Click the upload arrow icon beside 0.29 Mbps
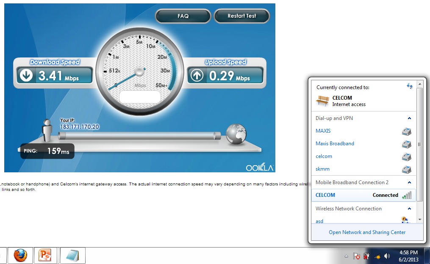Viewport: 430px width, 264px height. click(197, 76)
